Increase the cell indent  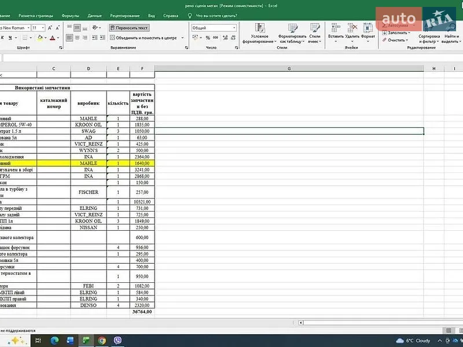102,38
